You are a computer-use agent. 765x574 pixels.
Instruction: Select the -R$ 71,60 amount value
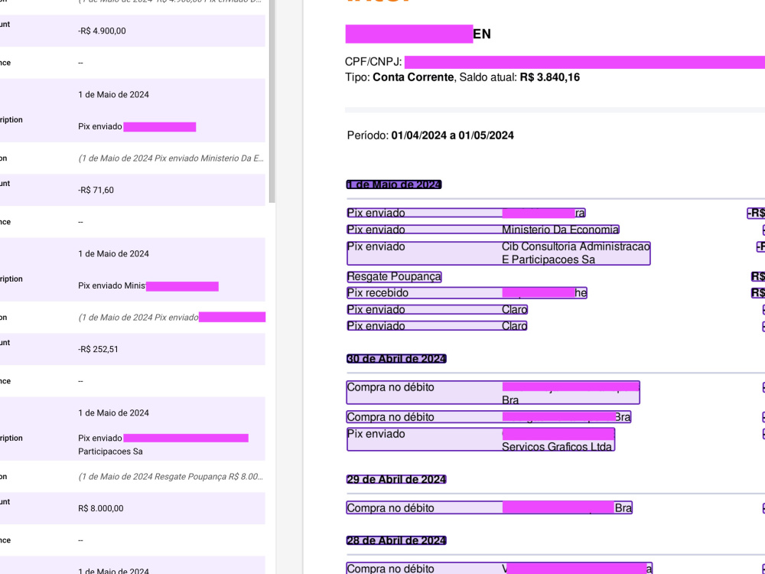[96, 190]
